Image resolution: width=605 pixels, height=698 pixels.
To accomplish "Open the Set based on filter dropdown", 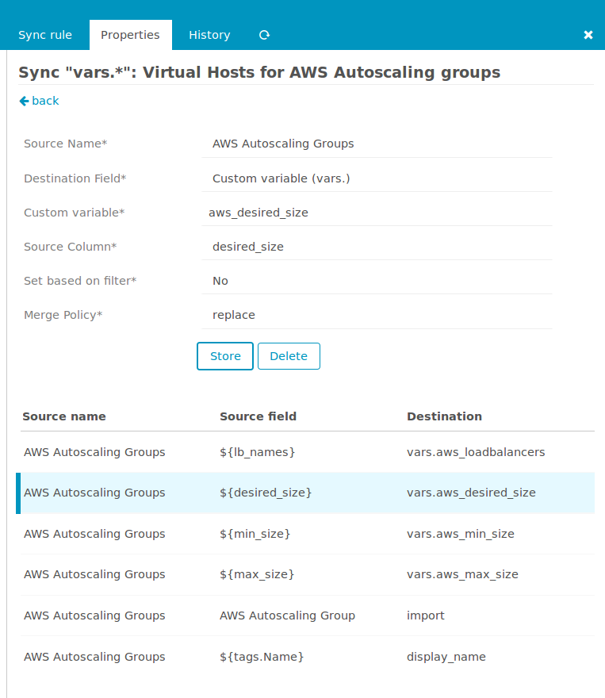I will (x=377, y=281).
